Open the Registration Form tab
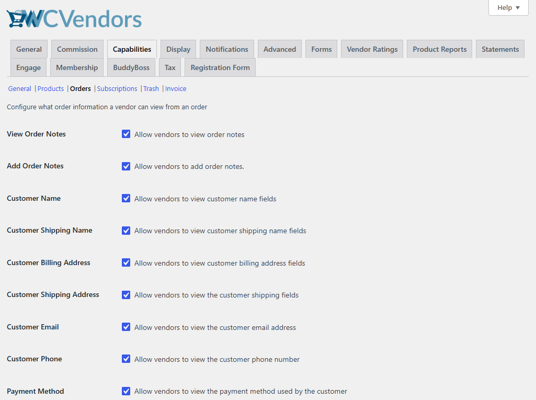536x400 pixels. pos(220,67)
